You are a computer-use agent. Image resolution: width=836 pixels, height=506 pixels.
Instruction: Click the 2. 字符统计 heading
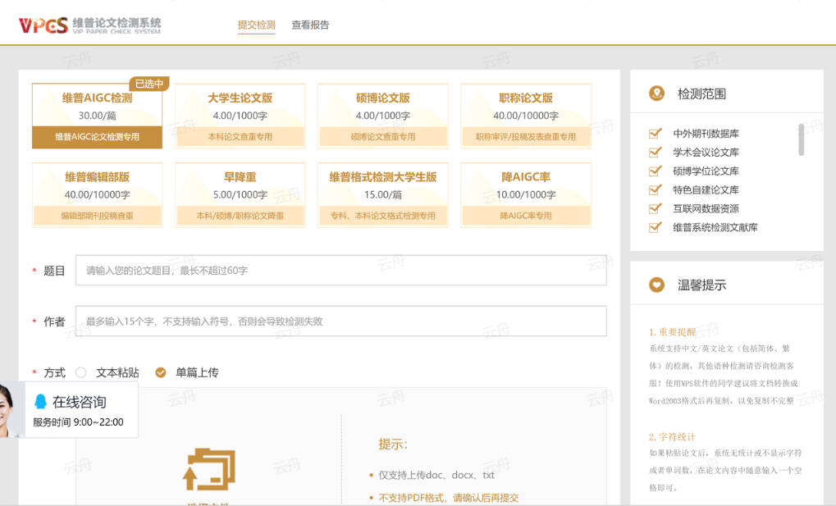click(x=672, y=437)
